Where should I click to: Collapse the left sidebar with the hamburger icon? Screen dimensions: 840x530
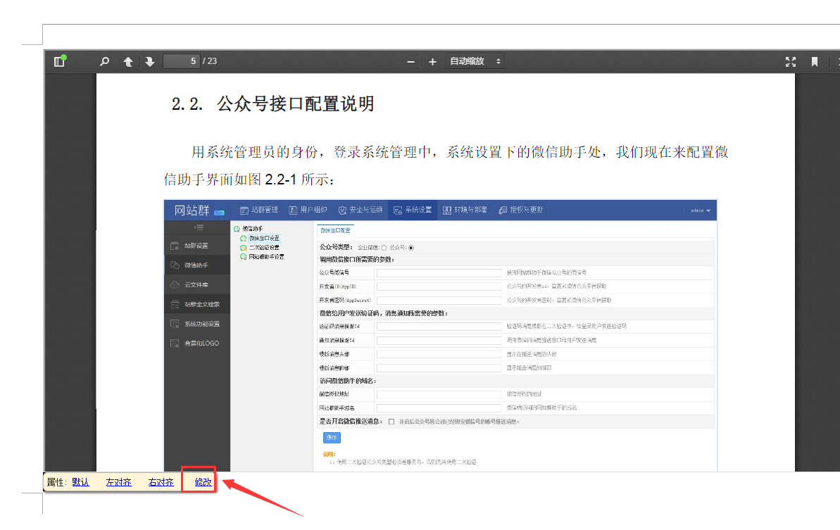point(199,227)
